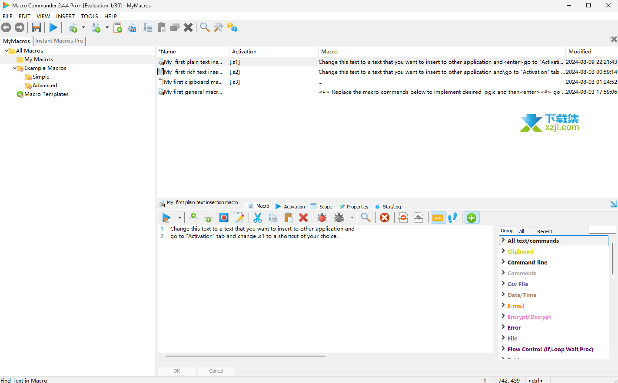Screen dimensions: 618x383
Task: Close the macros panel with gray X
Action: click(614, 39)
